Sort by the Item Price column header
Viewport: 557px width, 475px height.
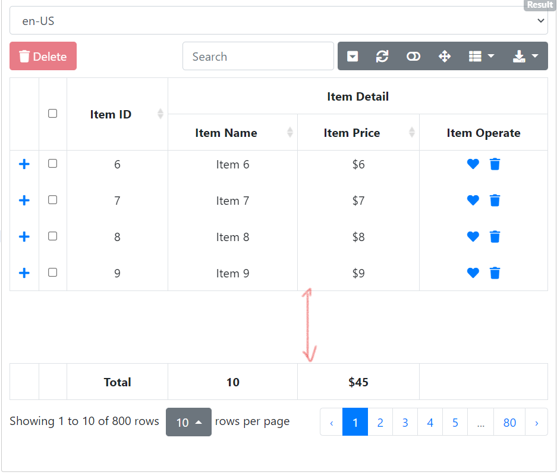tap(352, 133)
